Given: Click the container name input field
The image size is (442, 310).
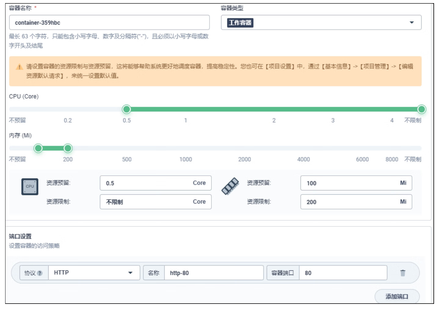Looking at the screenshot, I should (x=109, y=23).
